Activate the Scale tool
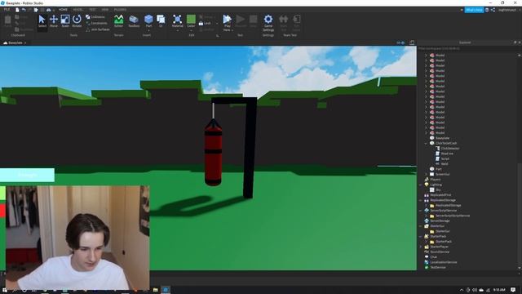This screenshot has height=294, width=522. pos(65,22)
